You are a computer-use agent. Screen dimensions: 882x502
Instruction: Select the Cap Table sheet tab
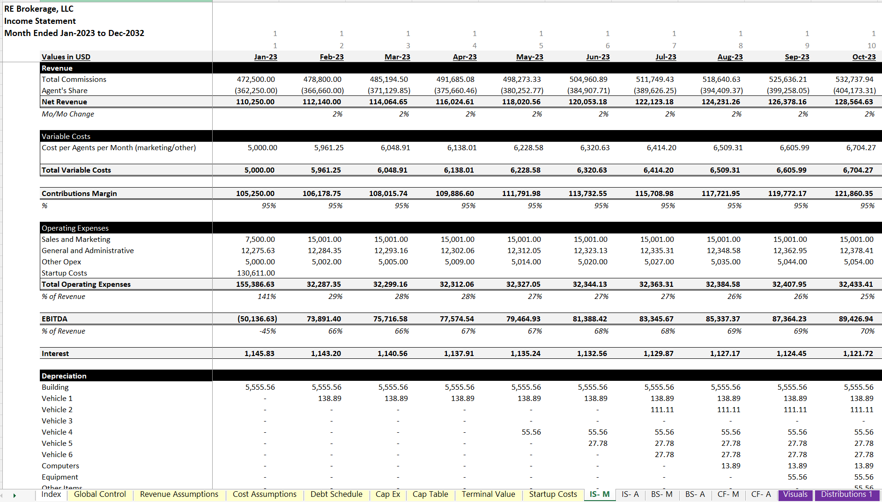coord(430,495)
